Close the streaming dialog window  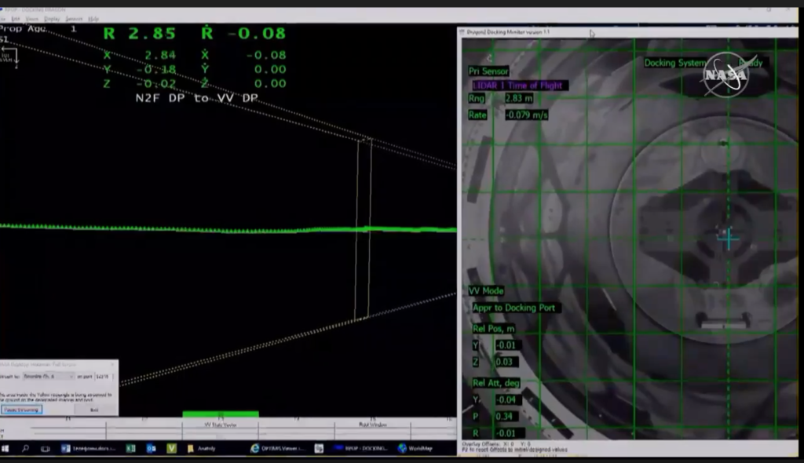point(113,364)
